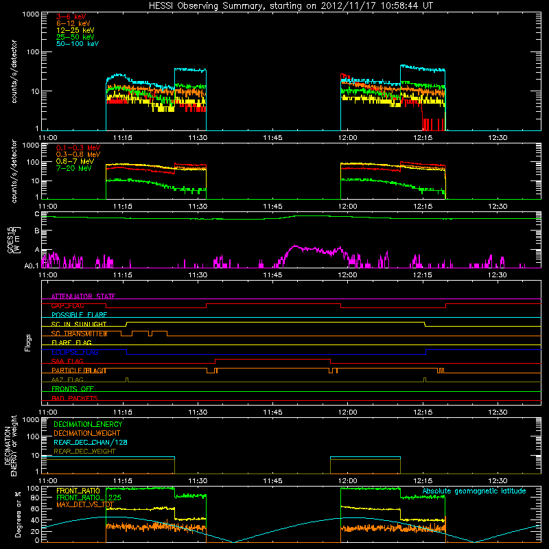Viewport: 549px width, 549px height.
Task: Click the FRONT_RATIO legend label
Action: click(78, 491)
